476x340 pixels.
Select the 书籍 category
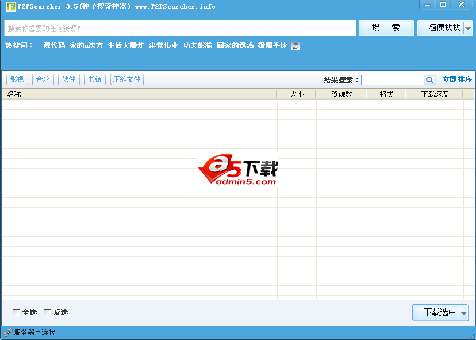click(x=95, y=79)
